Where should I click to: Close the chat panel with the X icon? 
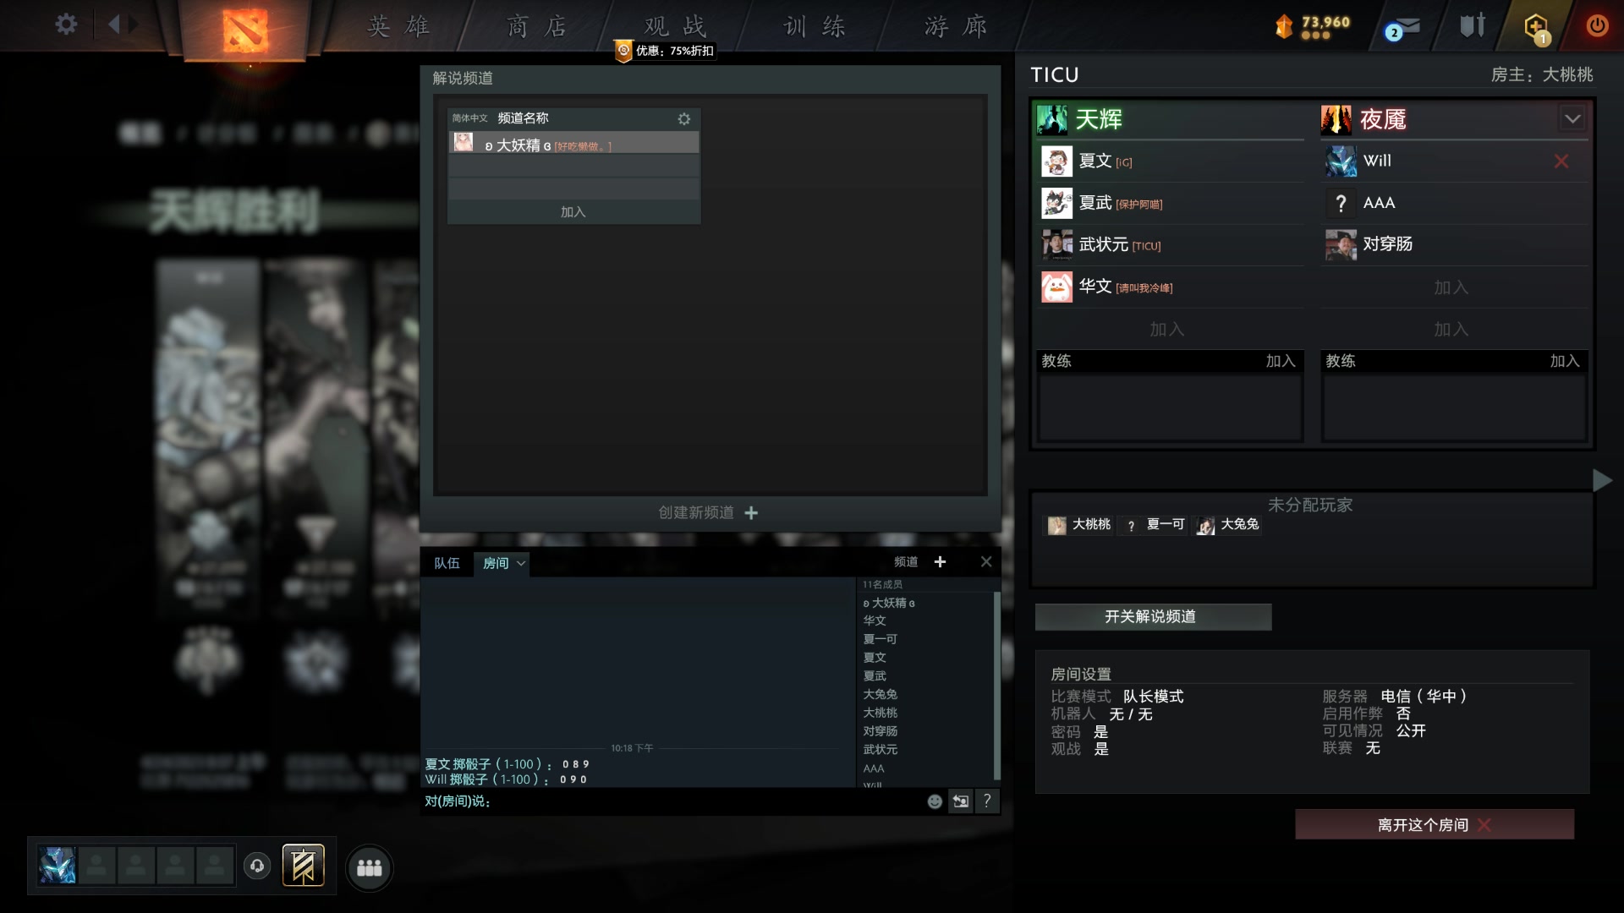986,562
